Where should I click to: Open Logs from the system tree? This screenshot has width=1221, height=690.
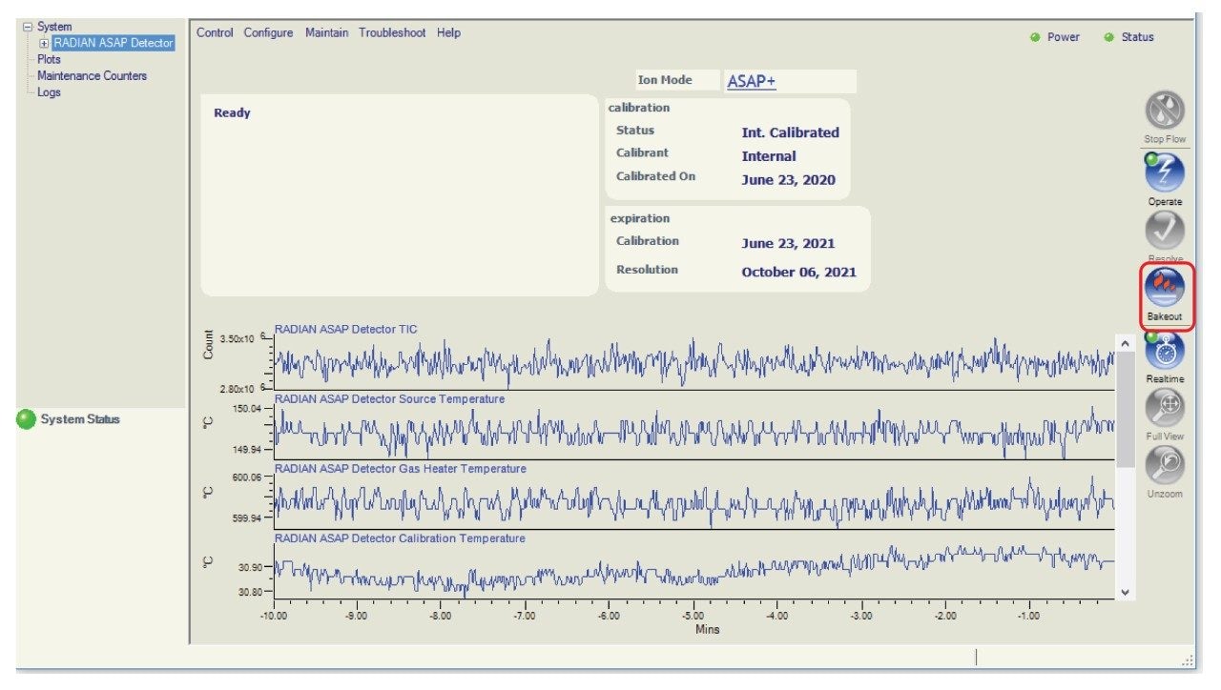click(49, 92)
